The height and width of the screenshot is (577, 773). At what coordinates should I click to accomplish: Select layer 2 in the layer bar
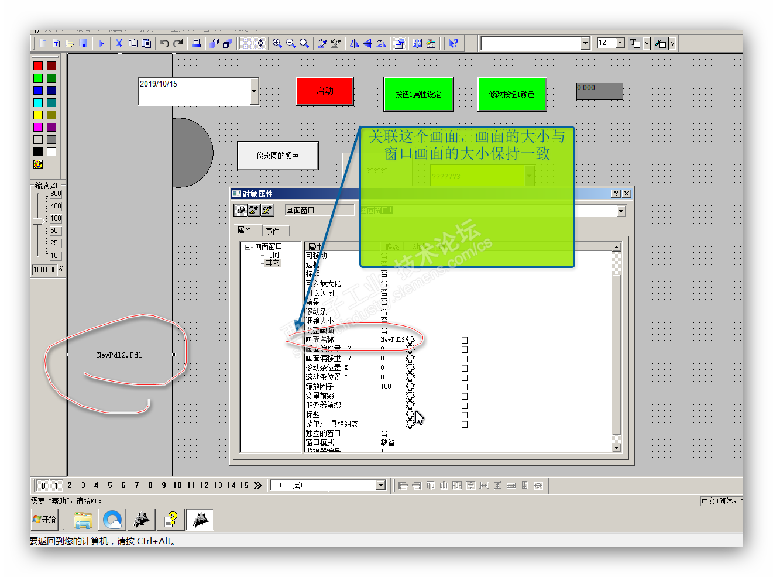[70, 485]
